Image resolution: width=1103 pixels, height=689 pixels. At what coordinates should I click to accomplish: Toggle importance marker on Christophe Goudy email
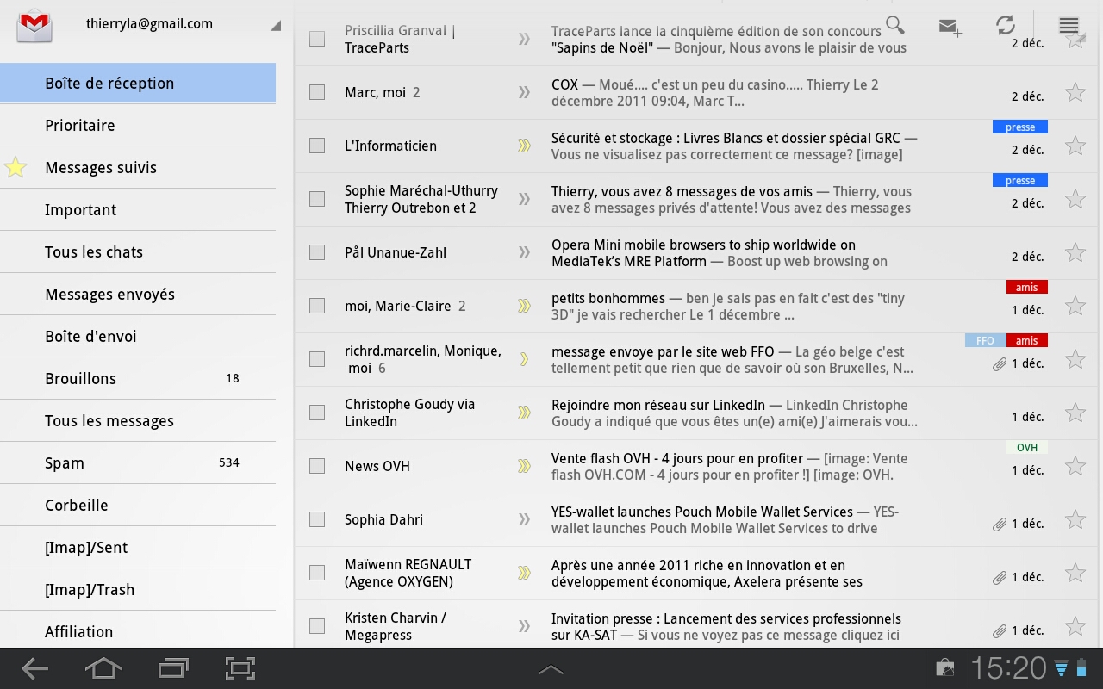(524, 413)
